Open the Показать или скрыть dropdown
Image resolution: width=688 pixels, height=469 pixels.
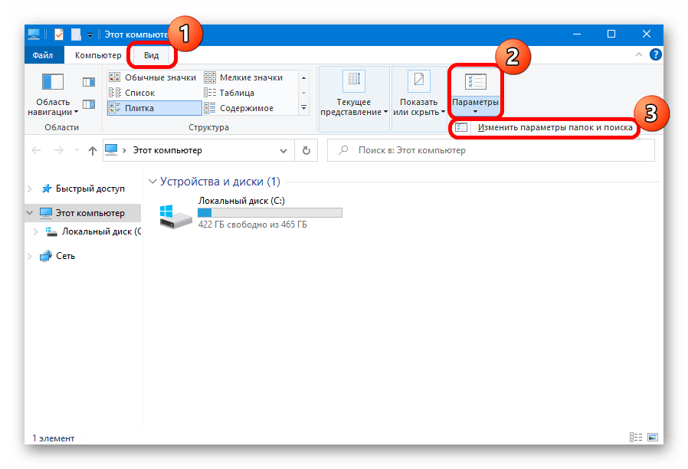pos(418,107)
